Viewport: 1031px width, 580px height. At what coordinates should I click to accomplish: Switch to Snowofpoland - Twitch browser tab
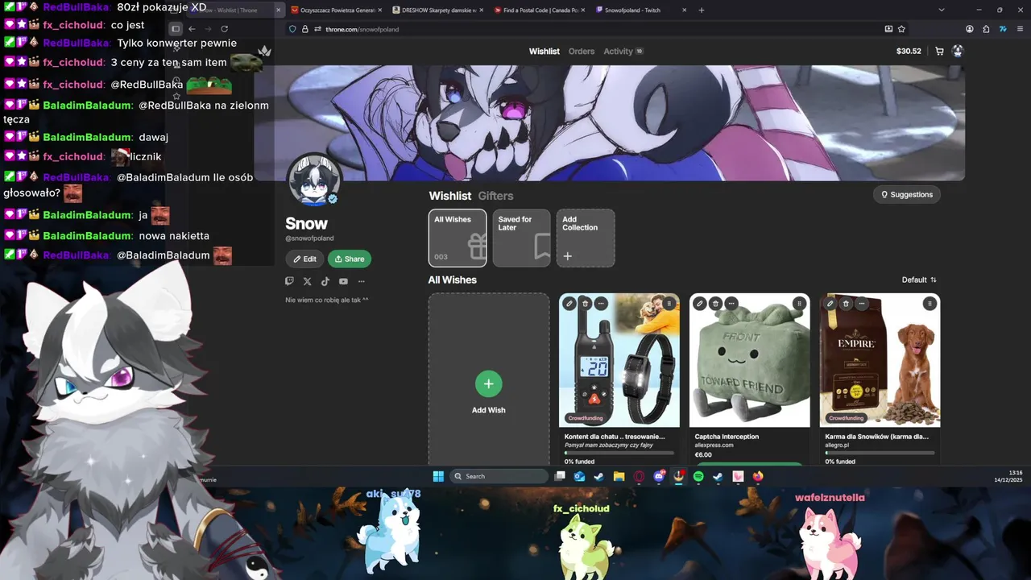coord(642,10)
